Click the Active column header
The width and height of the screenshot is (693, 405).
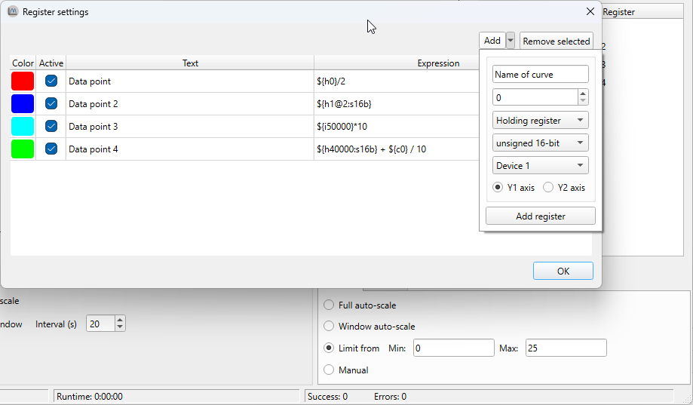[x=51, y=63]
